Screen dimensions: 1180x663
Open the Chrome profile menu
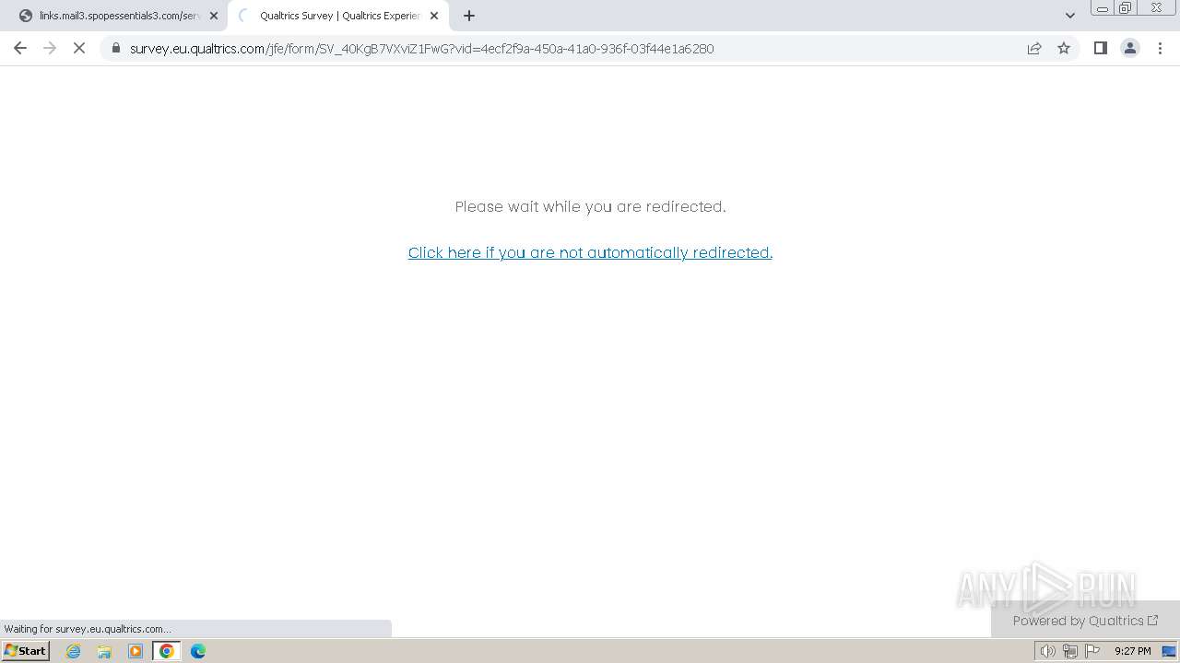pos(1130,48)
